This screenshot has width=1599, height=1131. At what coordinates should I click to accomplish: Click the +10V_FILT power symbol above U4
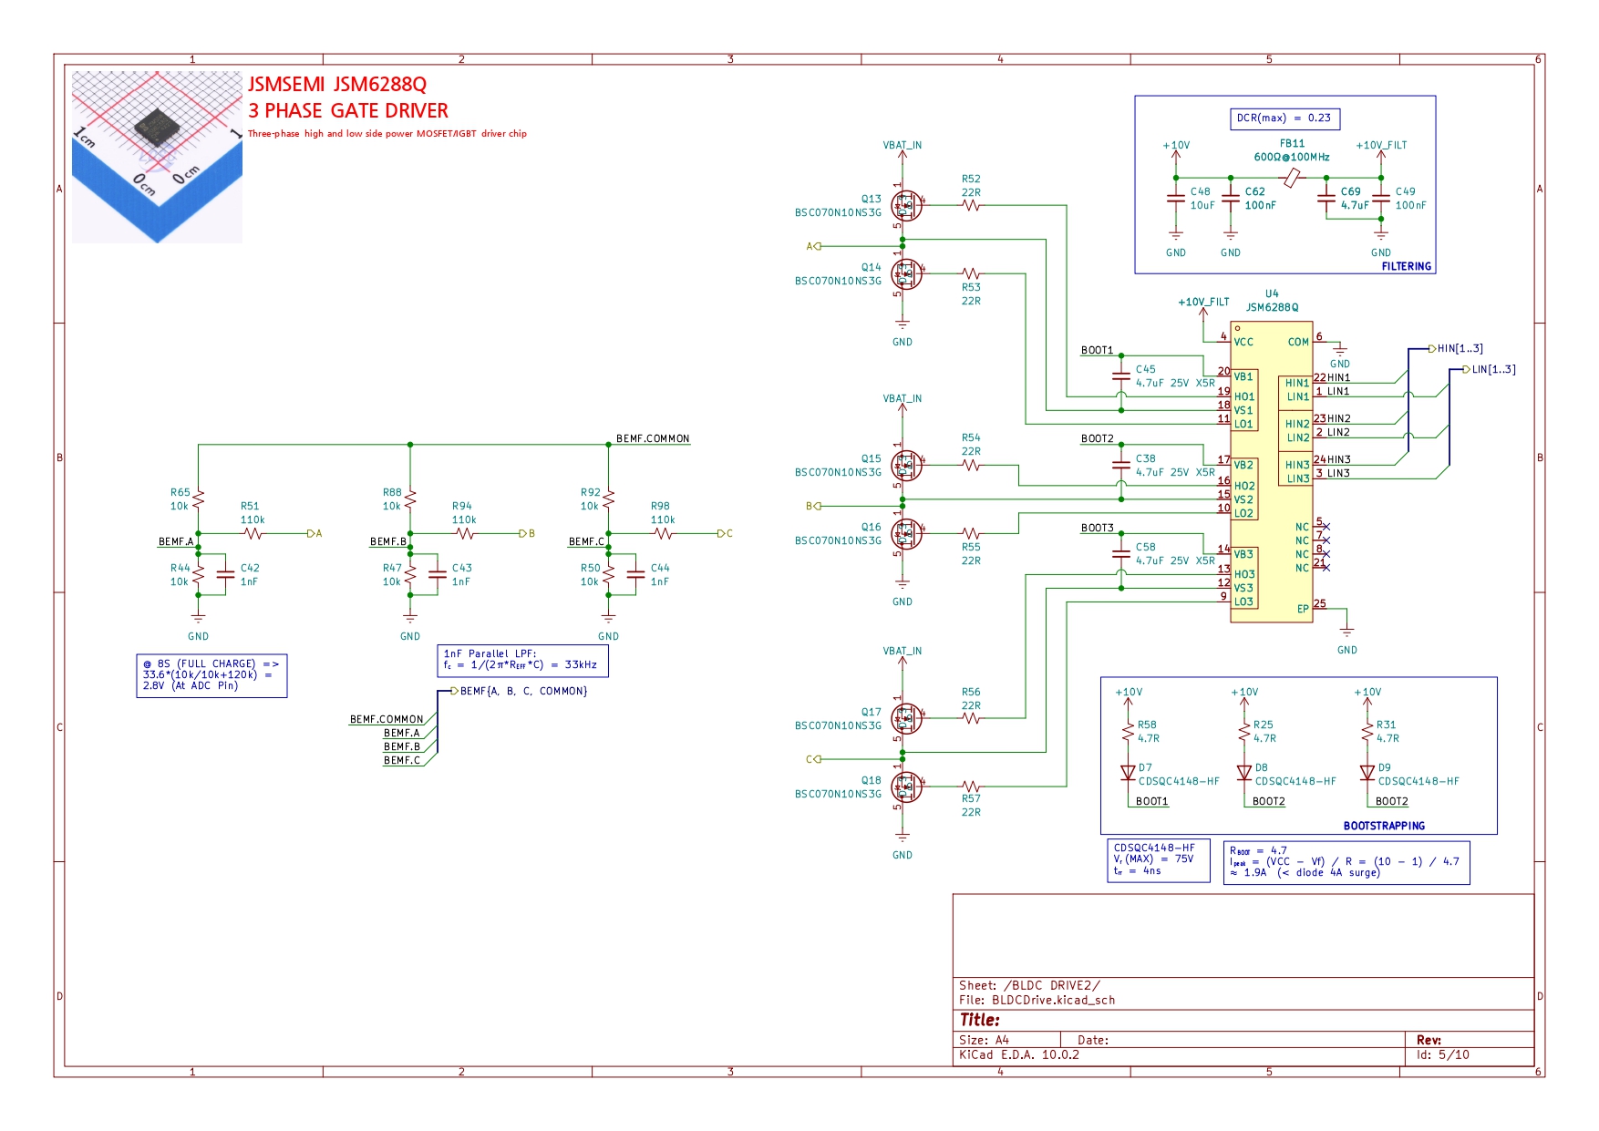coord(1203,308)
